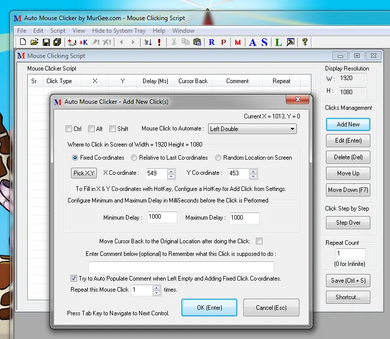
Task: Click the empty comment text field
Action: (181, 267)
